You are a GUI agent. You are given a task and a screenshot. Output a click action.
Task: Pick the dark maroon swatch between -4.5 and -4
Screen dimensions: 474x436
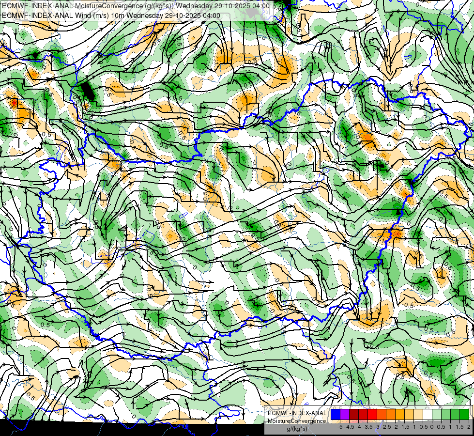354,415
